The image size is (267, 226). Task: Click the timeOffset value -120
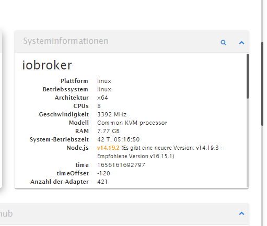(x=103, y=173)
